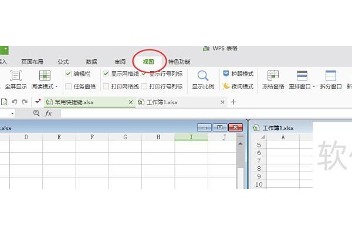
Task: Switch to the 审阅 tab
Action: tap(120, 62)
